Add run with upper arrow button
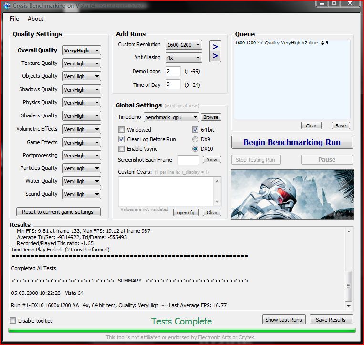364x345 pixels. tap(215, 47)
